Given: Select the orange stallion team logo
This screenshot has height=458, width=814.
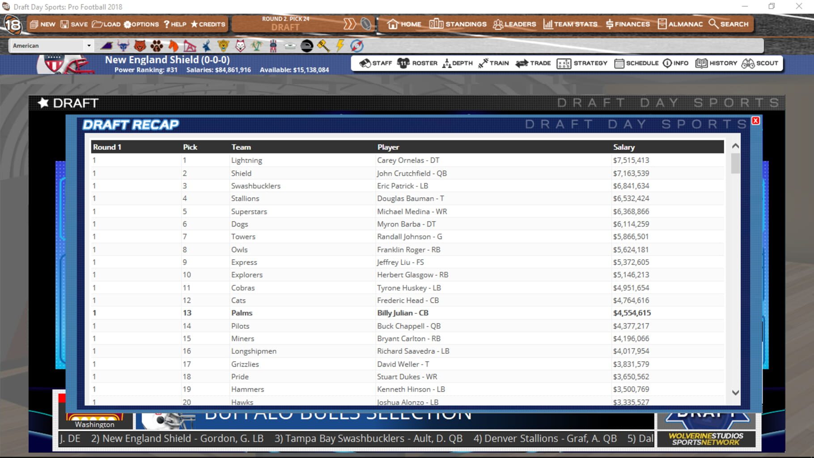Looking at the screenshot, I should (x=174, y=46).
